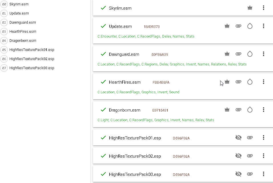The image size is (273, 183).
Task: Click the green checkmark on HearthFires.esm card
Action: [x=103, y=82]
